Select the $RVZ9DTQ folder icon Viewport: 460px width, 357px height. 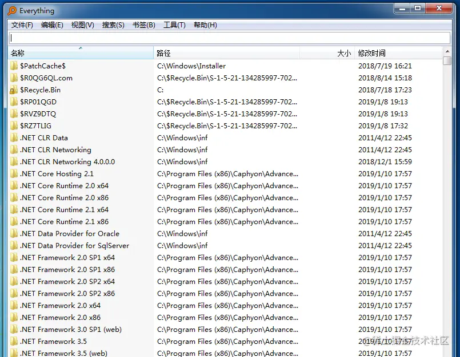click(14, 114)
